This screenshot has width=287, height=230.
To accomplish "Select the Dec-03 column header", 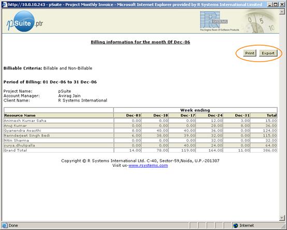I will pos(127,116).
